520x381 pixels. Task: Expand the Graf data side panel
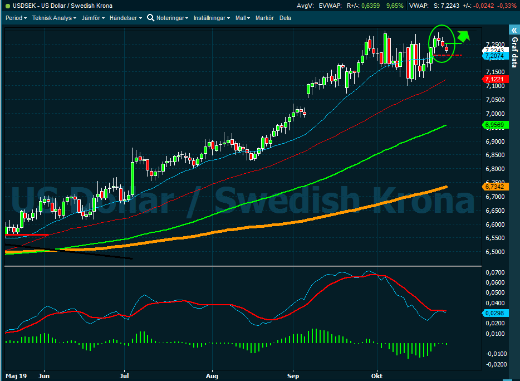(514, 30)
